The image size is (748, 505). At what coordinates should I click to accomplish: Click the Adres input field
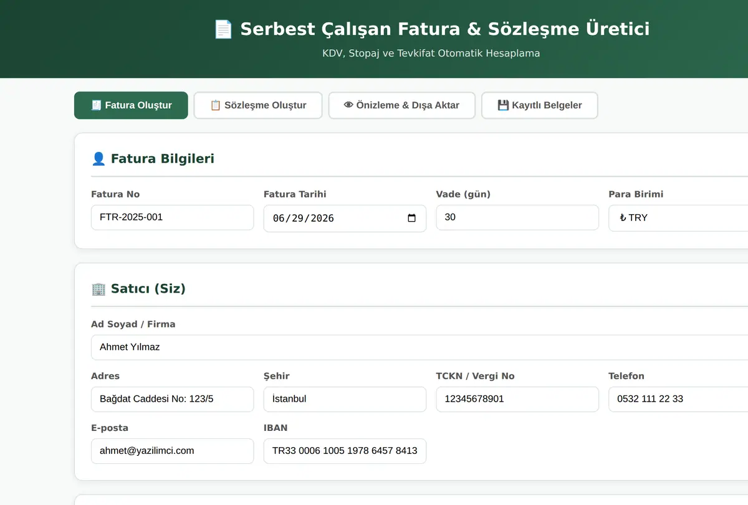pos(173,399)
